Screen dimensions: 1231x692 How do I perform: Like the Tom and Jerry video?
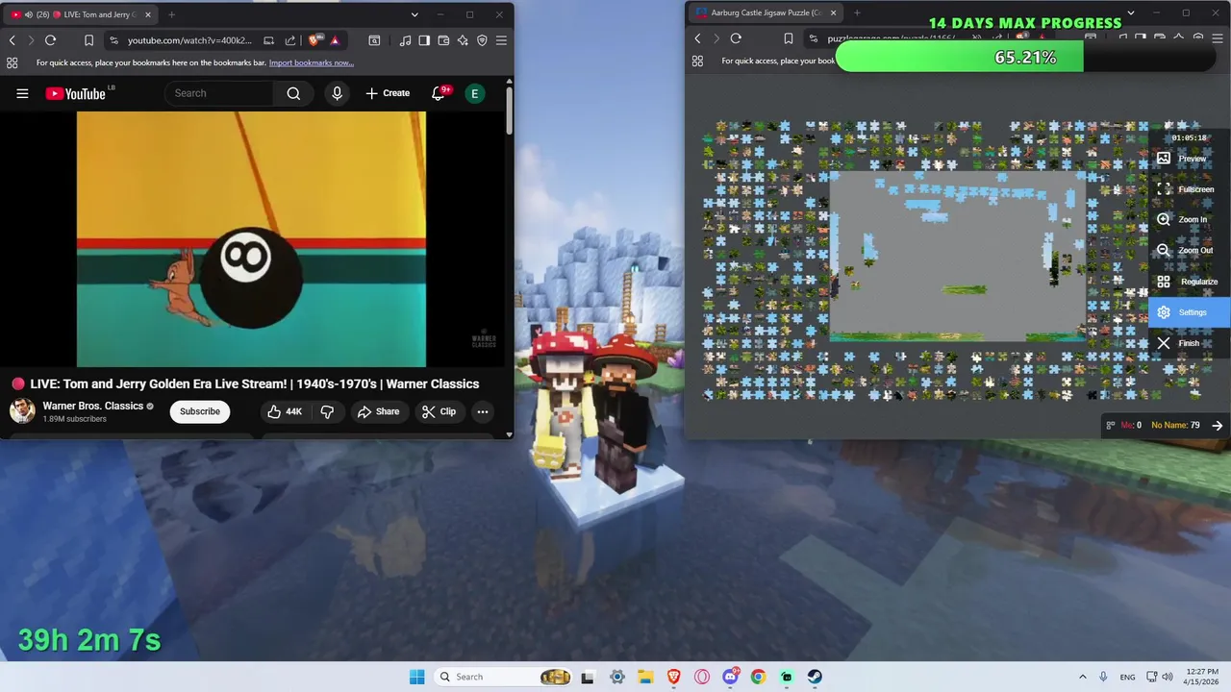[285, 411]
